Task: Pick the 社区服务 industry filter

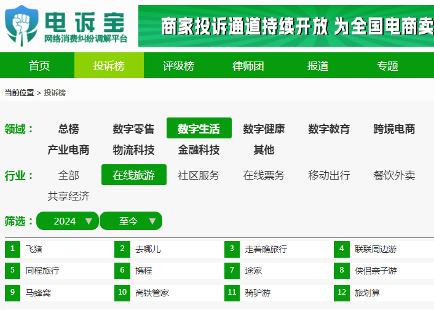Action: (x=199, y=175)
